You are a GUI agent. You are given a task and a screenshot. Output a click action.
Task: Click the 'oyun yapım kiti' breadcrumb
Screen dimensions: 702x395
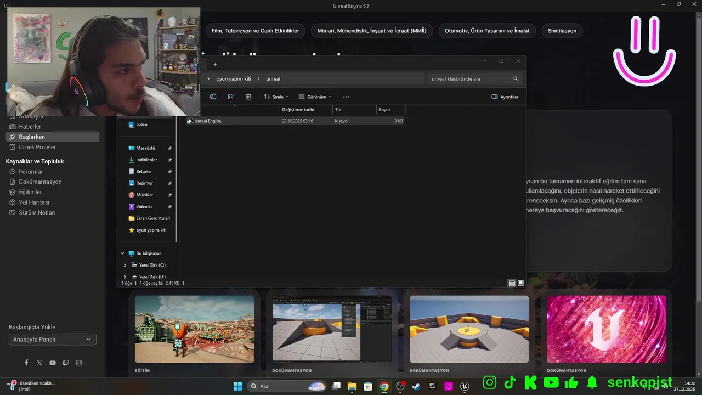(x=234, y=79)
